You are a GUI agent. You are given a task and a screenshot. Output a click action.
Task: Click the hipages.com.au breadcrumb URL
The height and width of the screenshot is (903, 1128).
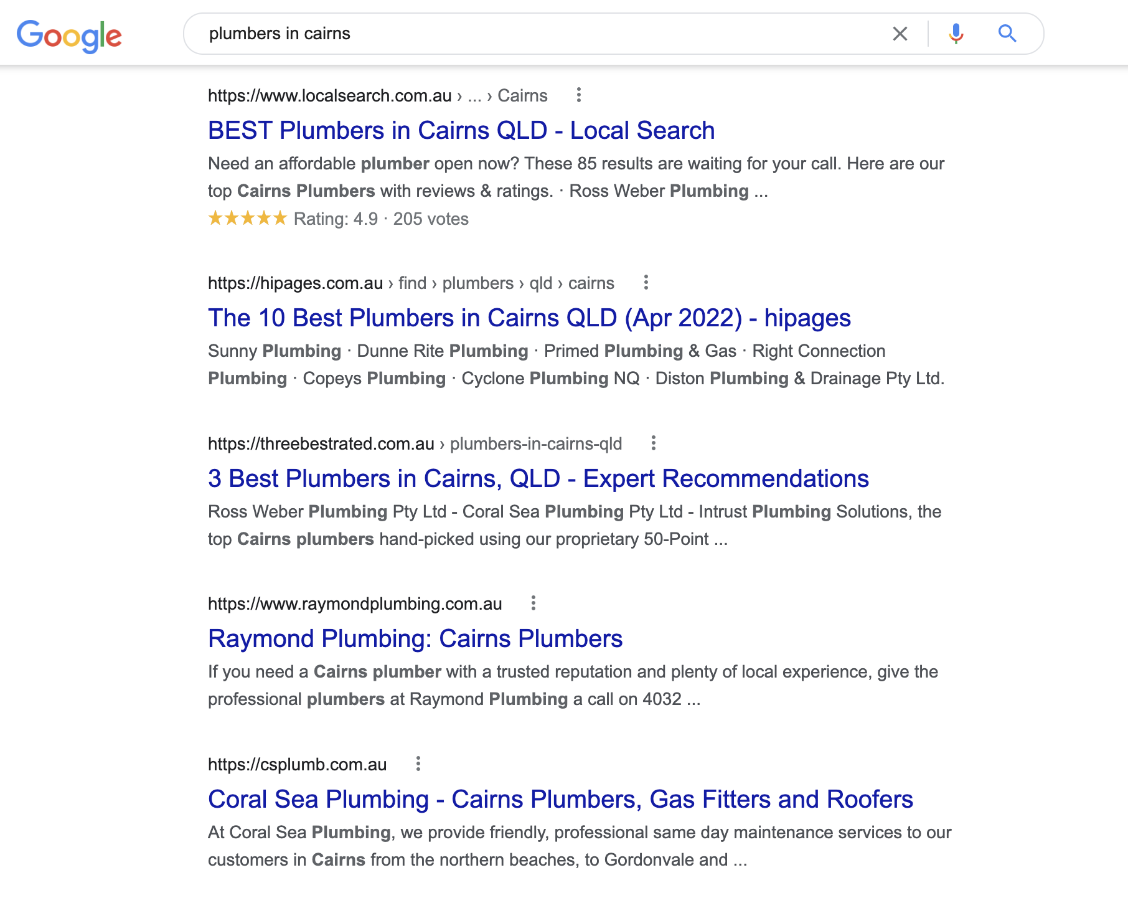click(410, 283)
